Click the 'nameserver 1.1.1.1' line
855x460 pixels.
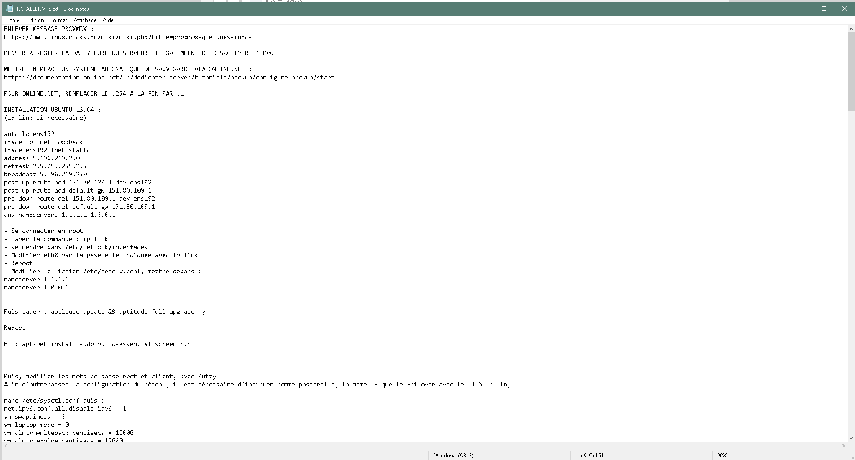click(x=36, y=280)
